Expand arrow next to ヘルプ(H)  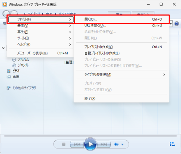(x=70, y=45)
